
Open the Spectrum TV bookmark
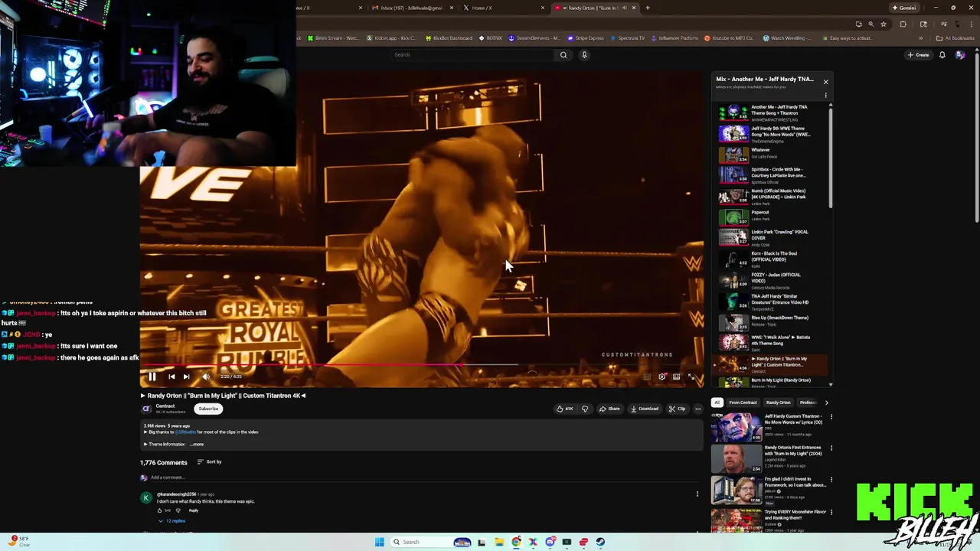tap(628, 37)
